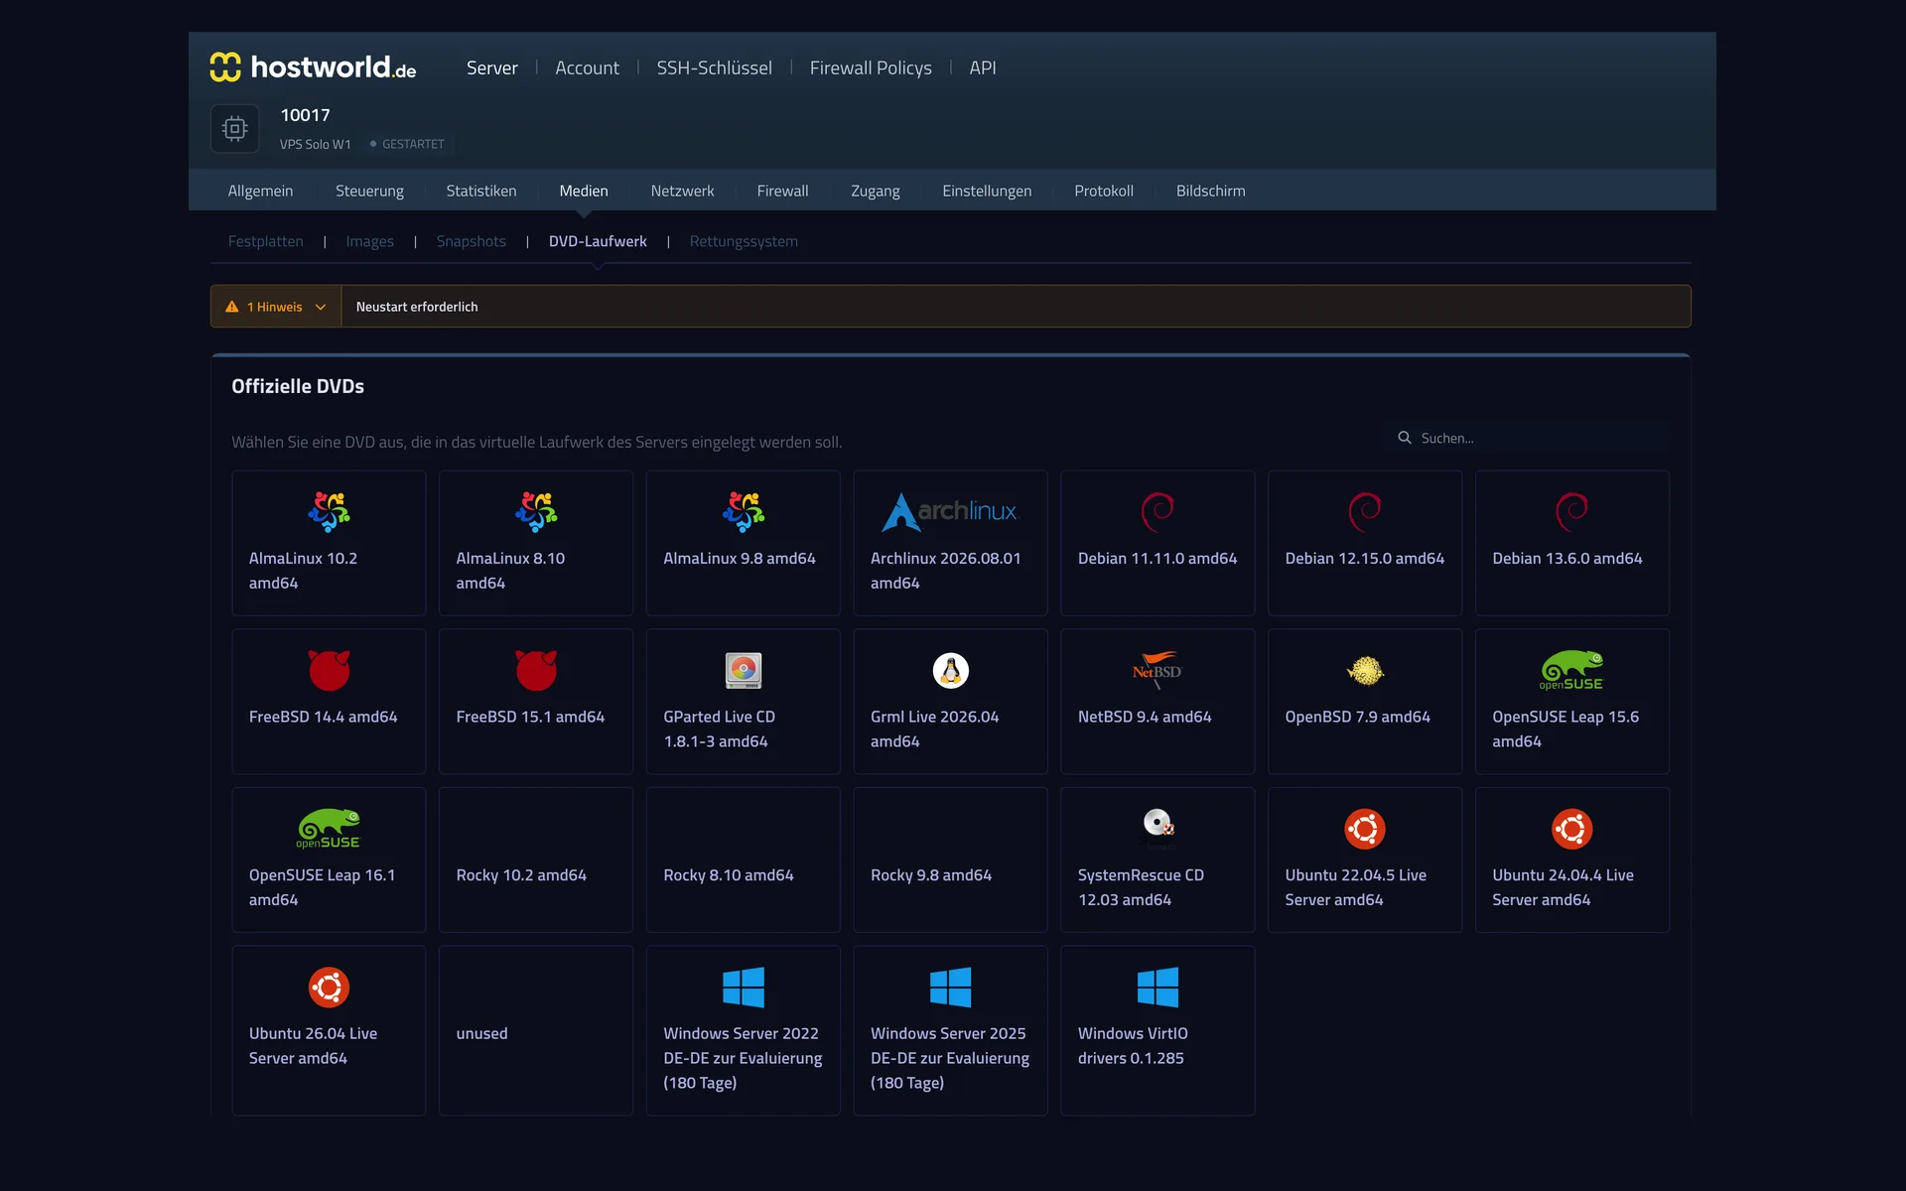
Task: Click OpenBSD 7.9 amd64 label text
Action: pyautogui.click(x=1358, y=717)
